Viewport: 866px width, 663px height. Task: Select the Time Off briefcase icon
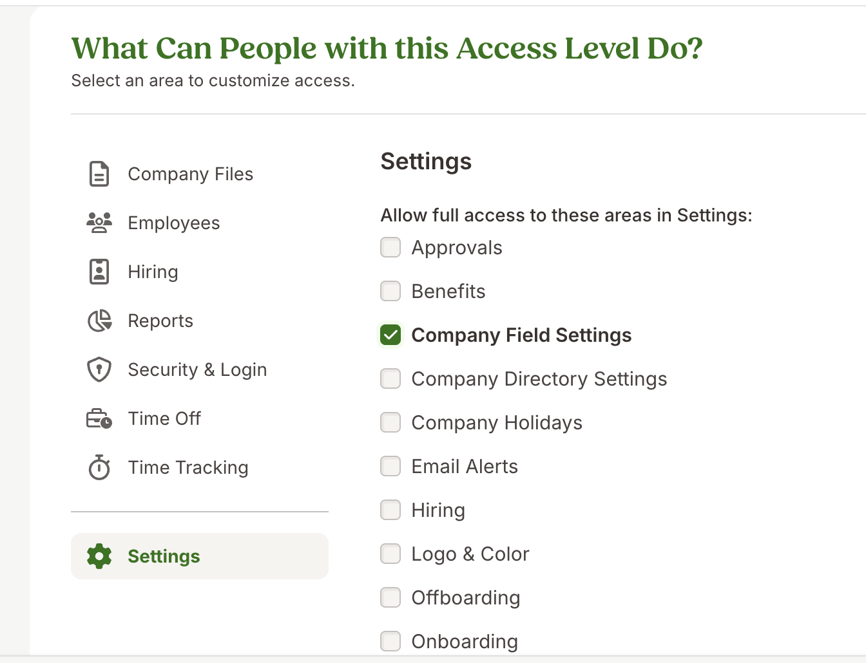coord(99,418)
